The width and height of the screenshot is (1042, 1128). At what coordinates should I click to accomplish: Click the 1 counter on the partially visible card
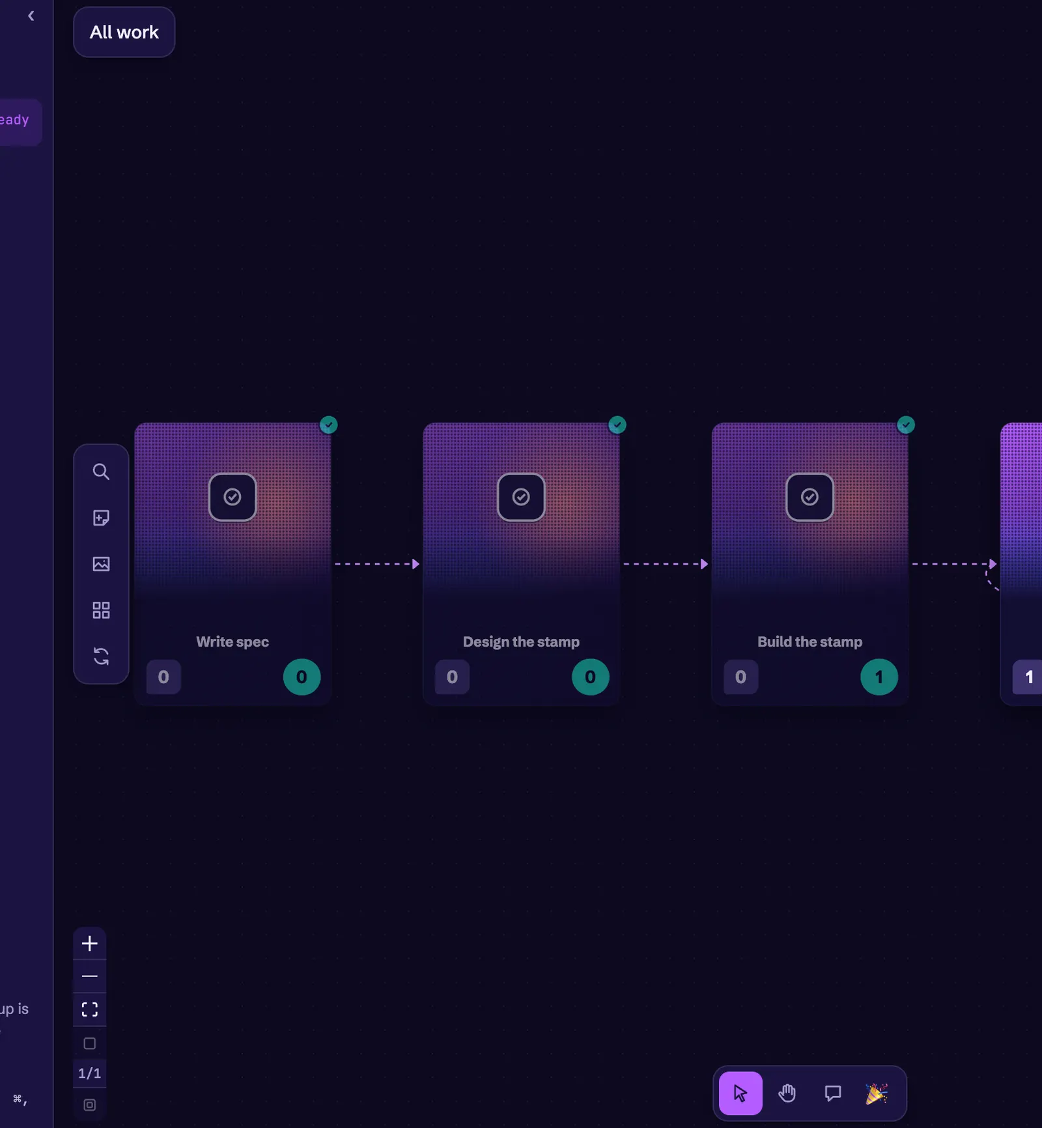pos(1028,677)
